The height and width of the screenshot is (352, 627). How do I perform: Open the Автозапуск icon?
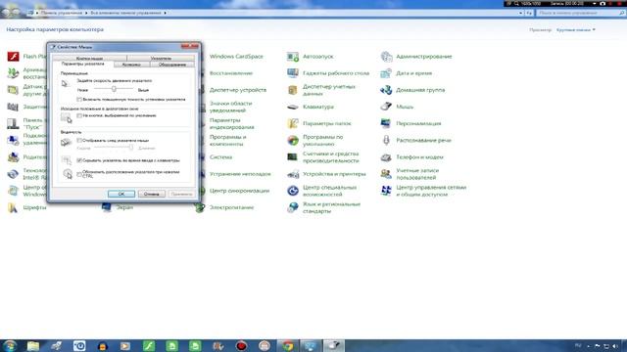point(293,57)
